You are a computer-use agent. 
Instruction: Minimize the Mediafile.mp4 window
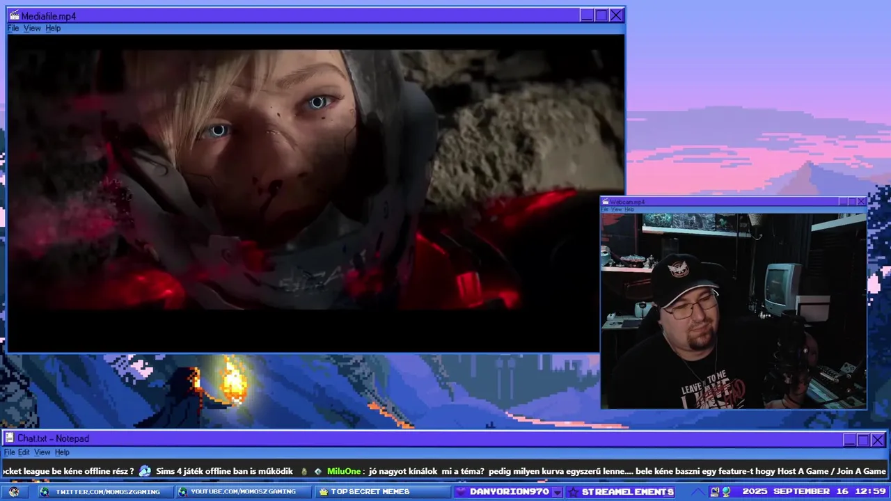click(587, 15)
